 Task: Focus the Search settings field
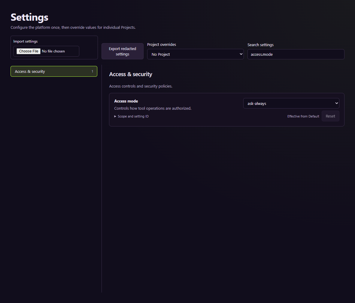296,54
